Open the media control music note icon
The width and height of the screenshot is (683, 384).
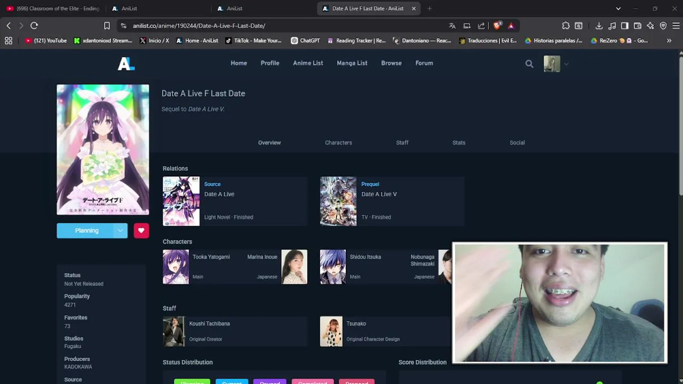point(612,26)
